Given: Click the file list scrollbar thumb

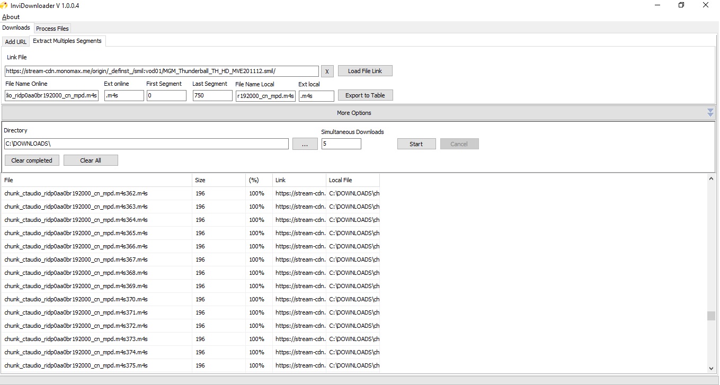Looking at the screenshot, I should [x=711, y=316].
